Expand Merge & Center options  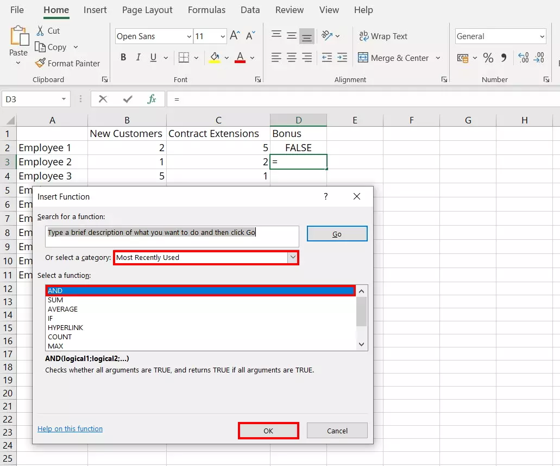point(438,58)
